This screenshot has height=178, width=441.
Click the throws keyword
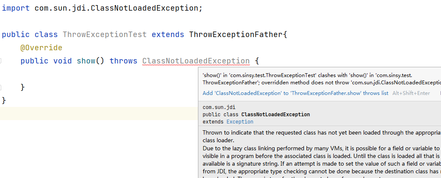pos(123,61)
